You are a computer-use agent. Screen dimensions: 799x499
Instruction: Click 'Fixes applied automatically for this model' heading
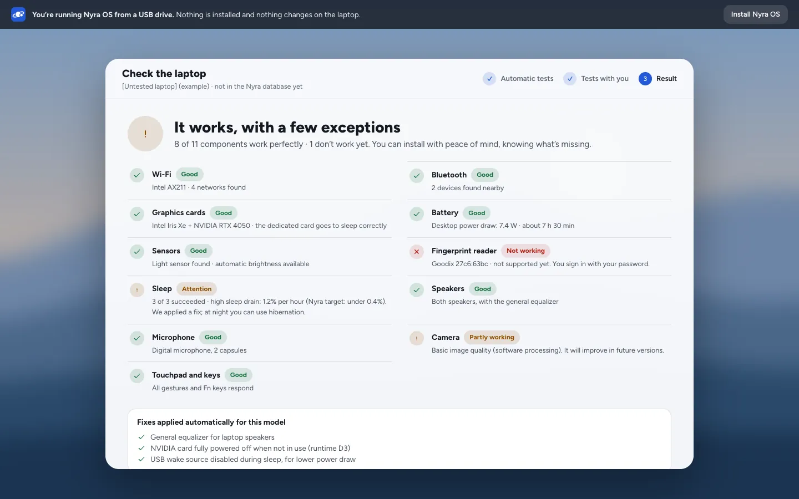click(x=211, y=422)
